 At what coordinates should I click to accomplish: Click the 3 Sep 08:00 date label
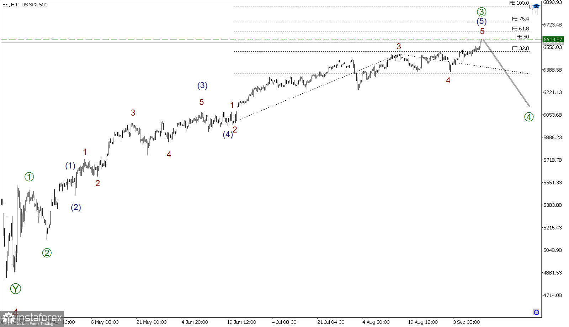(x=467, y=322)
